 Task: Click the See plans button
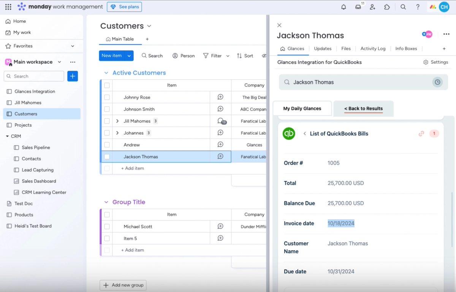[124, 7]
